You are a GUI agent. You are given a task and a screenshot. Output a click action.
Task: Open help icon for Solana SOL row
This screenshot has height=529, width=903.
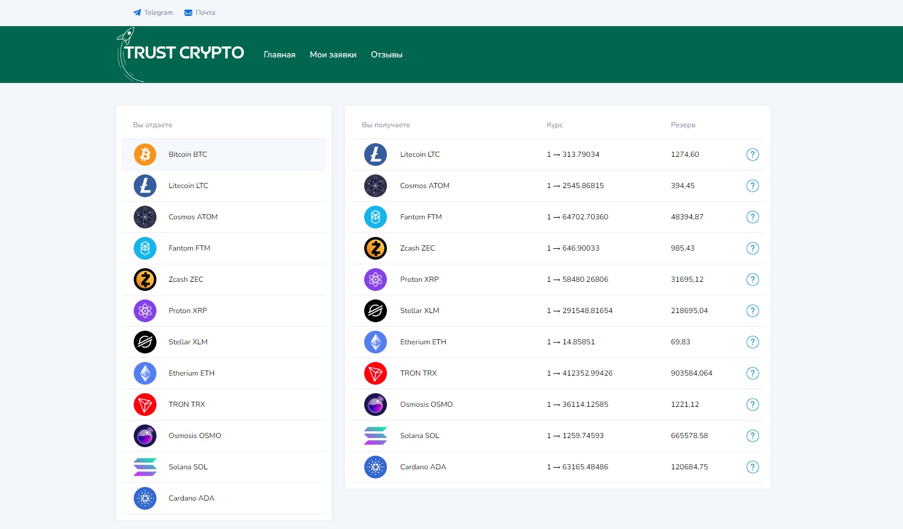coord(752,436)
